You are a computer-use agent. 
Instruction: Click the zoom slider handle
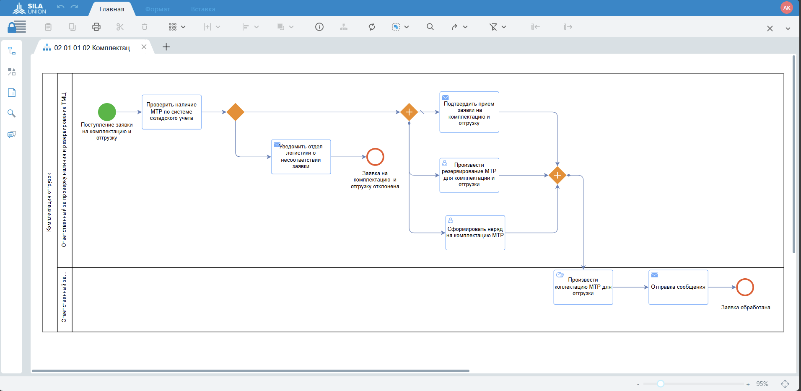[x=661, y=384]
